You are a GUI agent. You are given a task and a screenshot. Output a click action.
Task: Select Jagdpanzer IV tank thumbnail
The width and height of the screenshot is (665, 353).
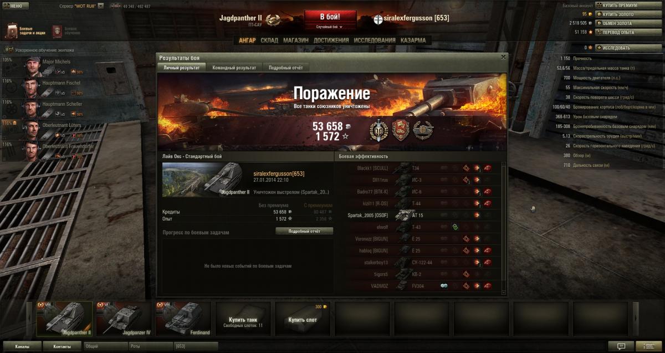122,319
